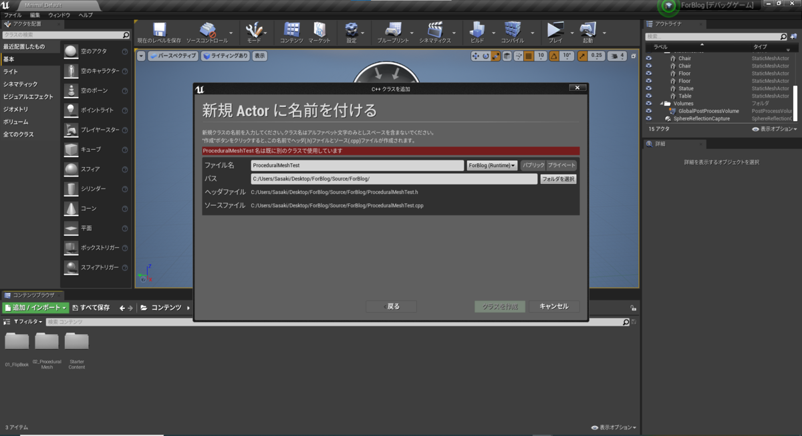This screenshot has height=436, width=802.
Task: Select スフィア in the place actors list
Action: pos(96,169)
